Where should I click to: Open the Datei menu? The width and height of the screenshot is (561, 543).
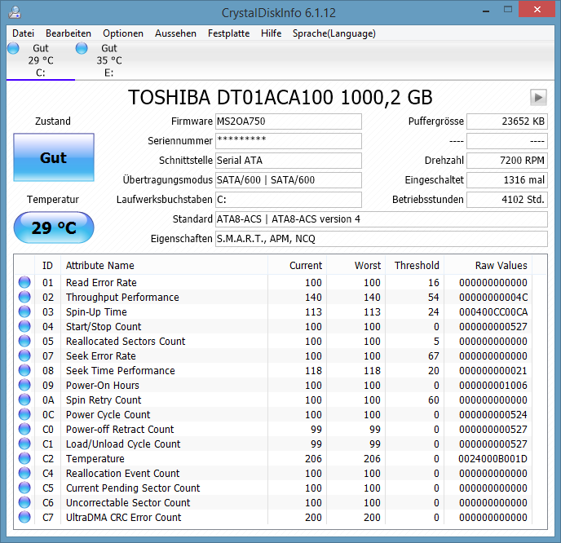[24, 33]
